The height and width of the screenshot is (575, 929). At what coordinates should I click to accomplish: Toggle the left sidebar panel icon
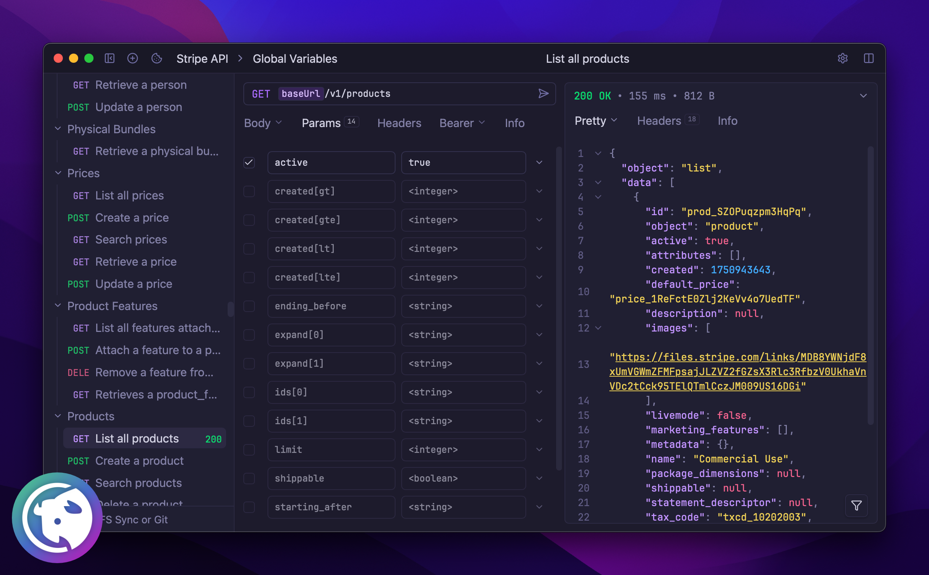pyautogui.click(x=110, y=58)
